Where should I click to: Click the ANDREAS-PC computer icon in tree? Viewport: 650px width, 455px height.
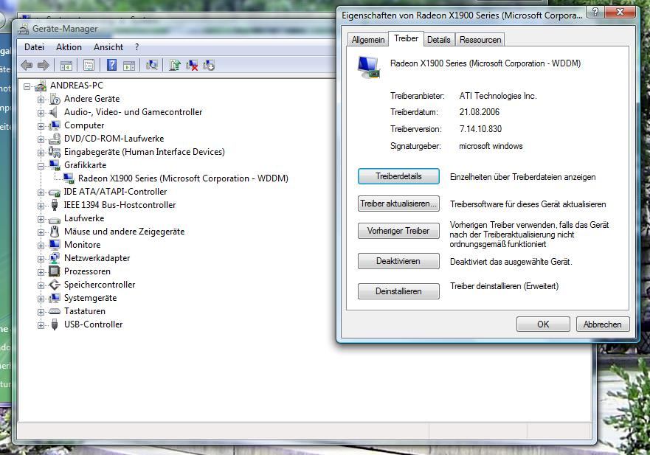click(41, 86)
